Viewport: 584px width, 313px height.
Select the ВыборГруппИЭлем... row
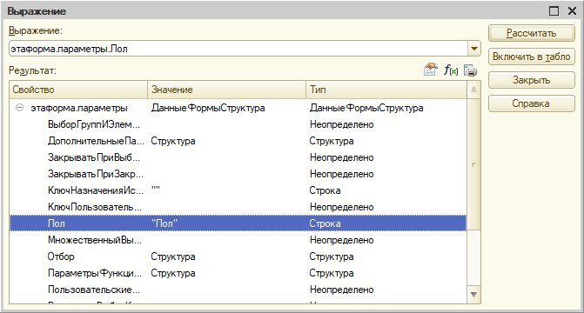coord(238,124)
